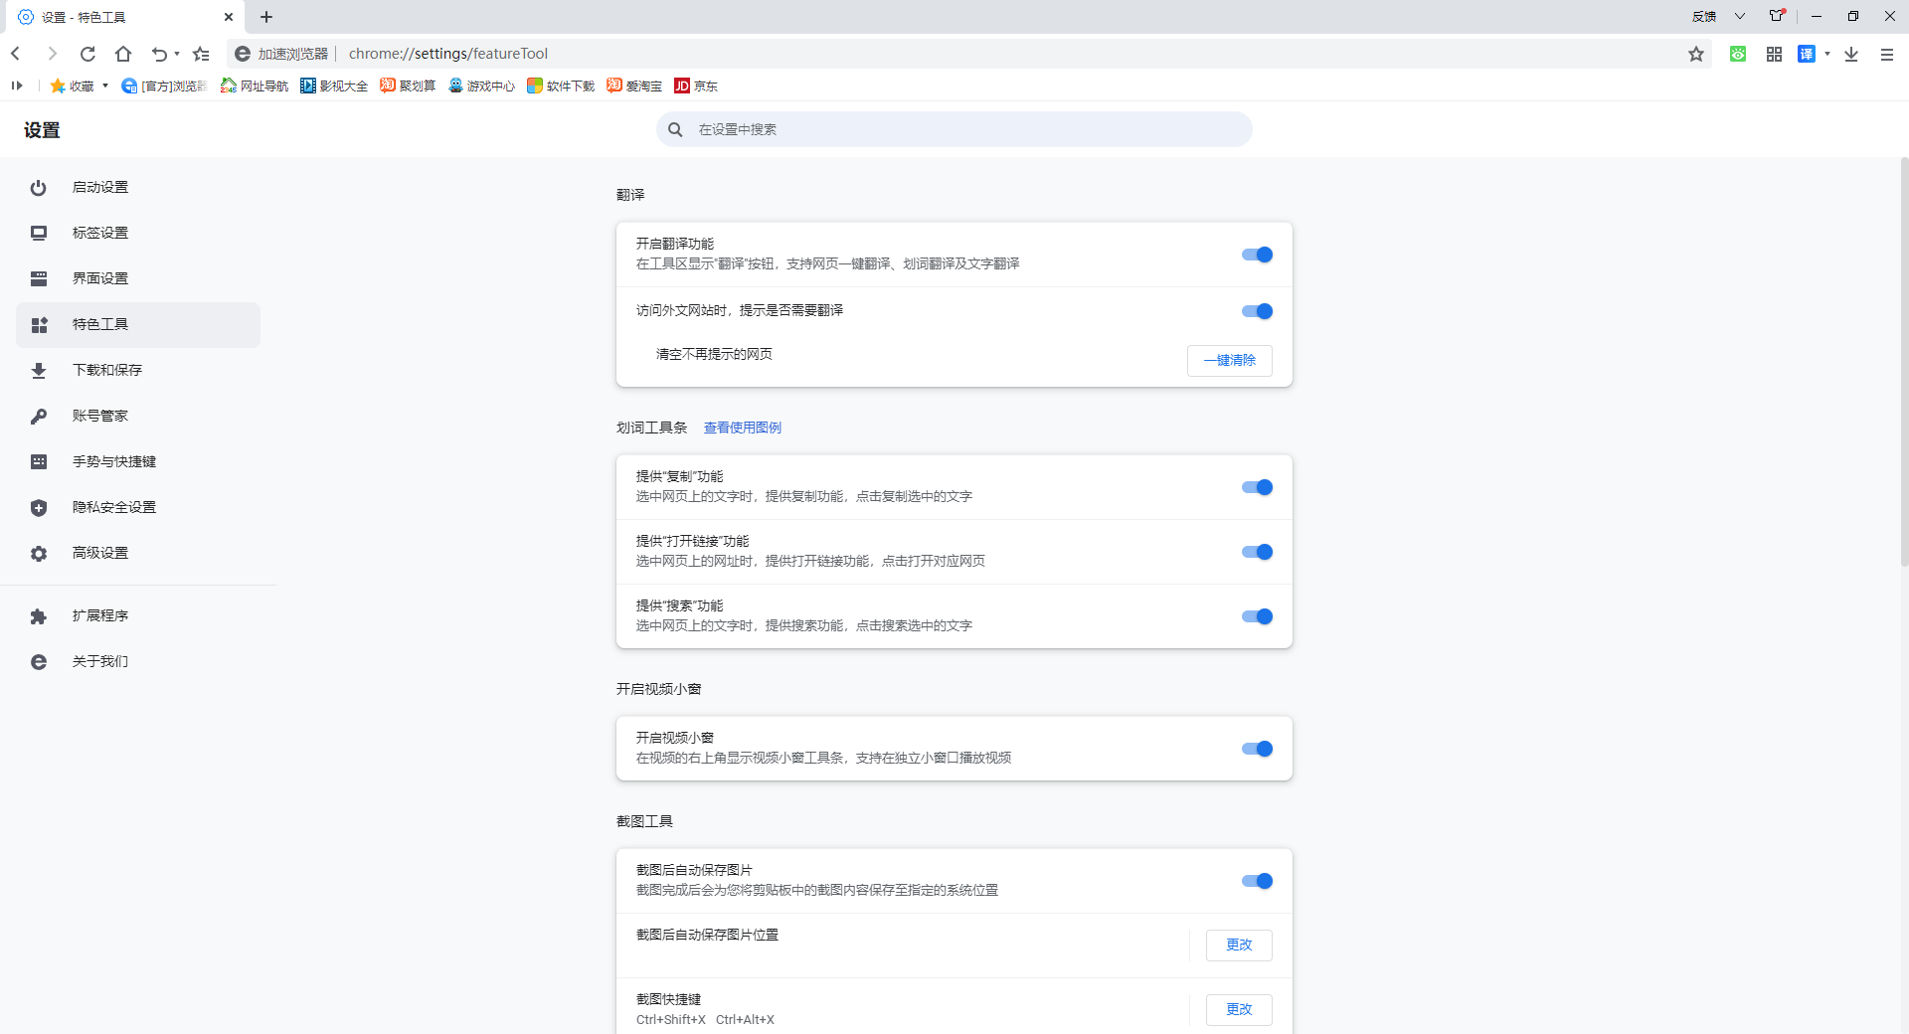This screenshot has width=1909, height=1034.
Task: Open the browser main menu icon
Action: (x=1886, y=54)
